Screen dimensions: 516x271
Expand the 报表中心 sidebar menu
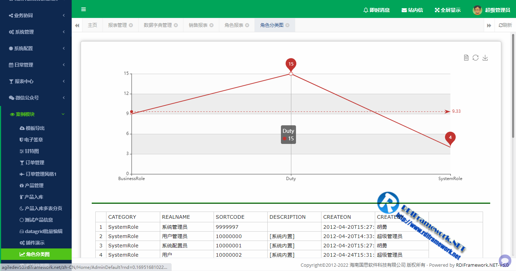[x=36, y=81]
